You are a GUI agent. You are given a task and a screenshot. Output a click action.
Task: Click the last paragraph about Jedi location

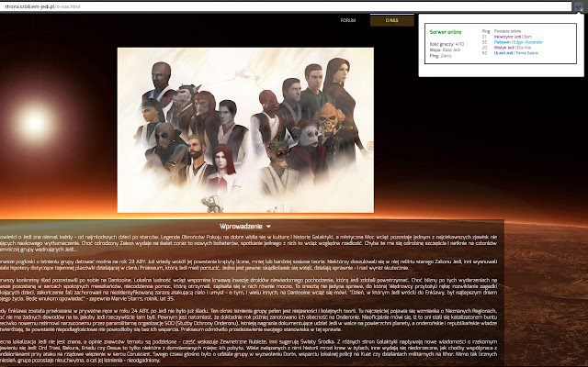pyautogui.click(x=249, y=350)
